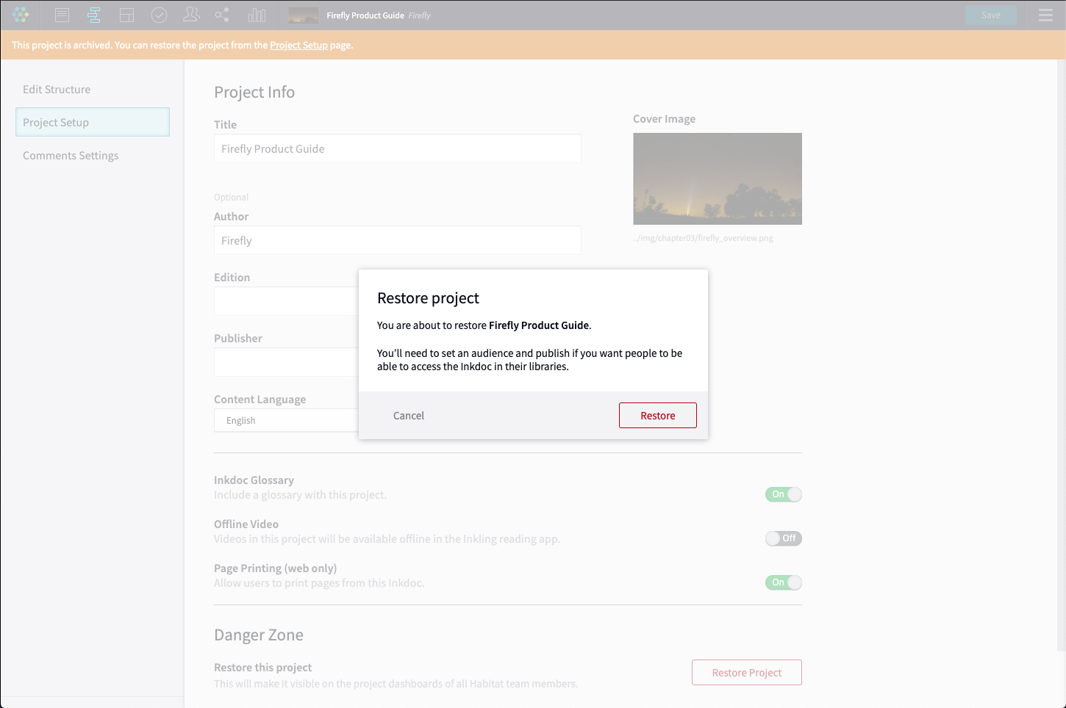The image size is (1066, 708).
Task: Select the project structure icon in toolbar
Action: [94, 15]
